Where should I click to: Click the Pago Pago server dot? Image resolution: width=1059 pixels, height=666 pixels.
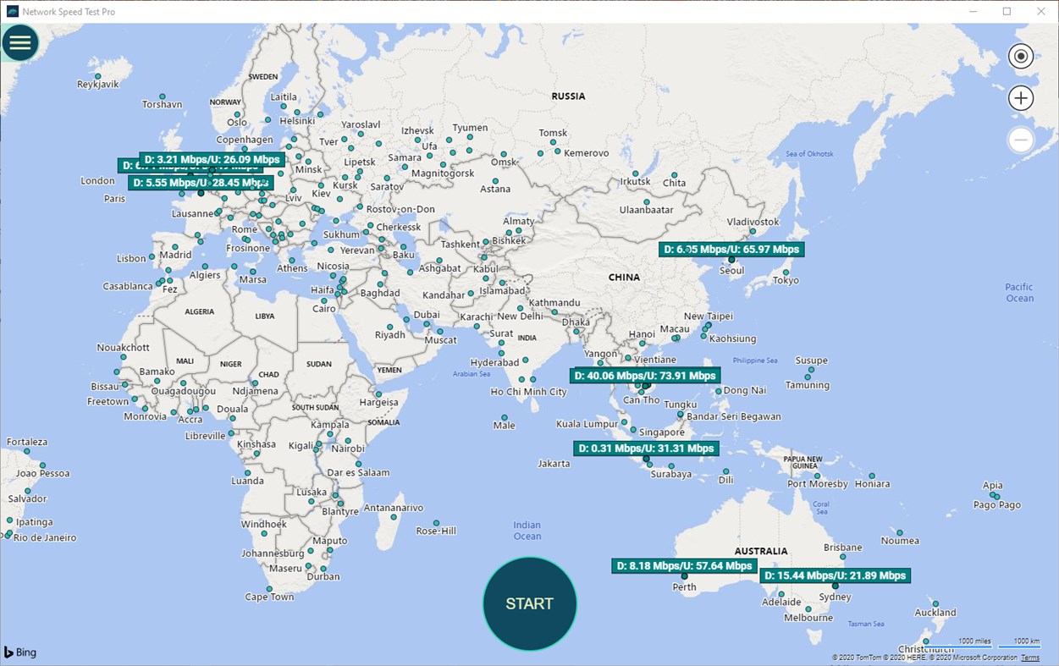996,496
